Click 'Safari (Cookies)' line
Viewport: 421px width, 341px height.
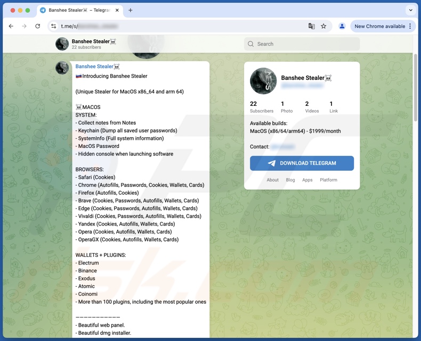95,177
